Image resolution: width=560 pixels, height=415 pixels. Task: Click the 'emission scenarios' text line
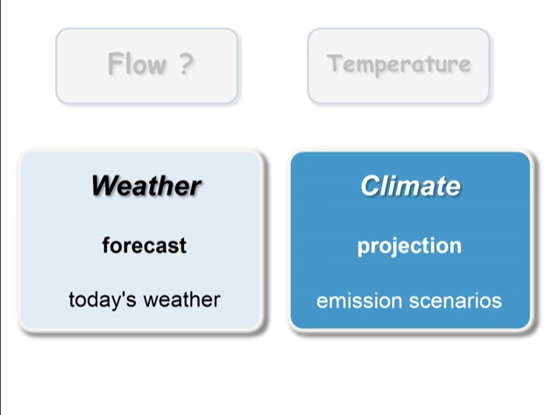pos(409,300)
